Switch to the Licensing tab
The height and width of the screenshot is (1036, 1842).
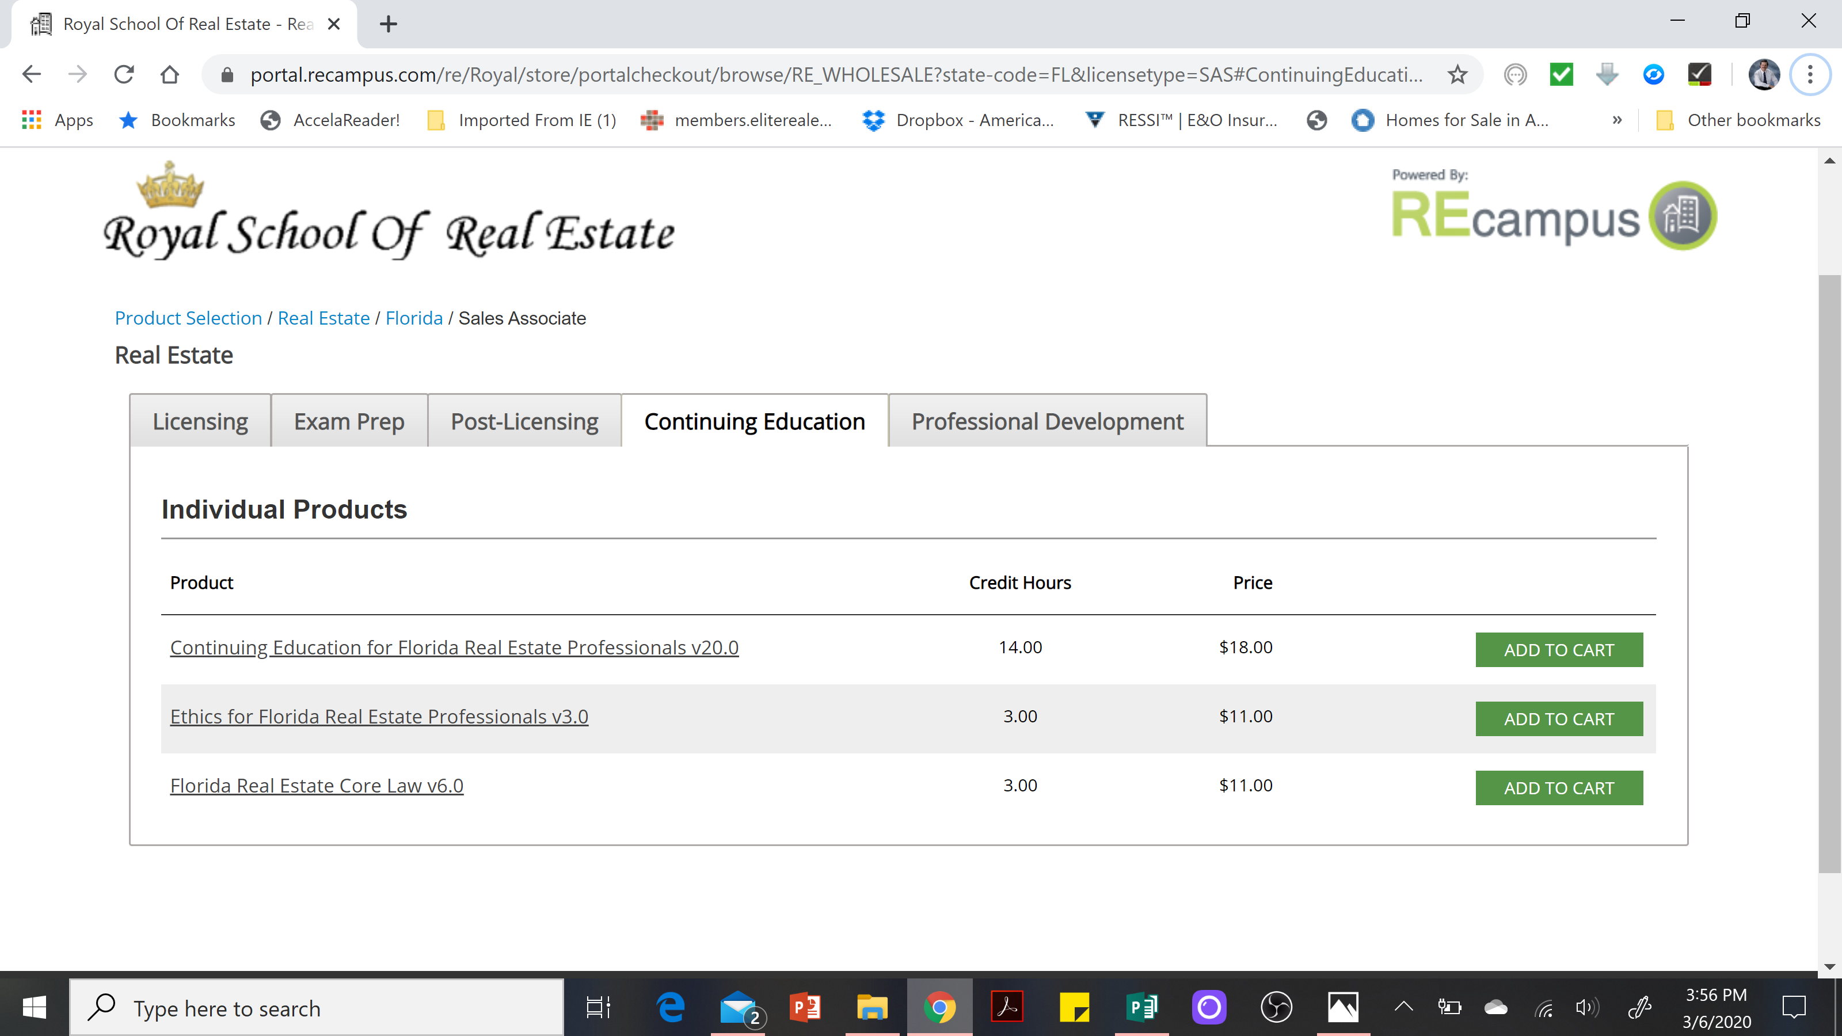click(200, 421)
